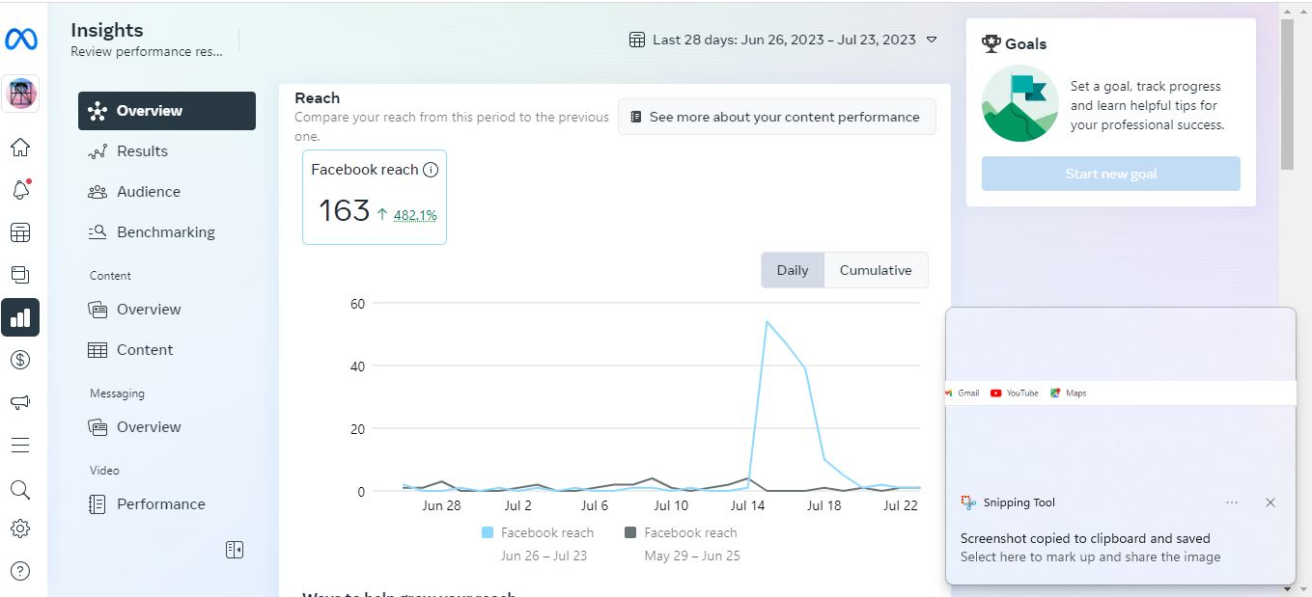Open the Ads megaphone icon

tap(20, 402)
